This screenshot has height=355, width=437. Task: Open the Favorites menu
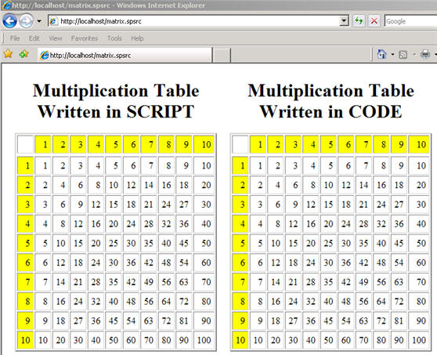(x=85, y=38)
